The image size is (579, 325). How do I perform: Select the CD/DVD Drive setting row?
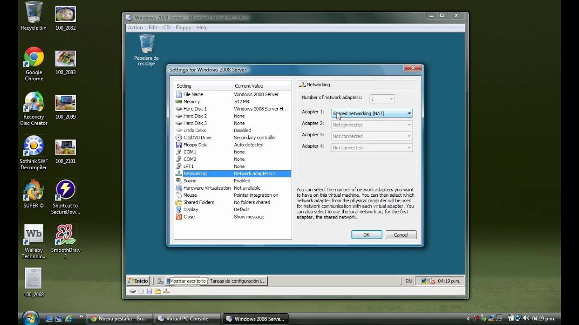click(x=233, y=138)
